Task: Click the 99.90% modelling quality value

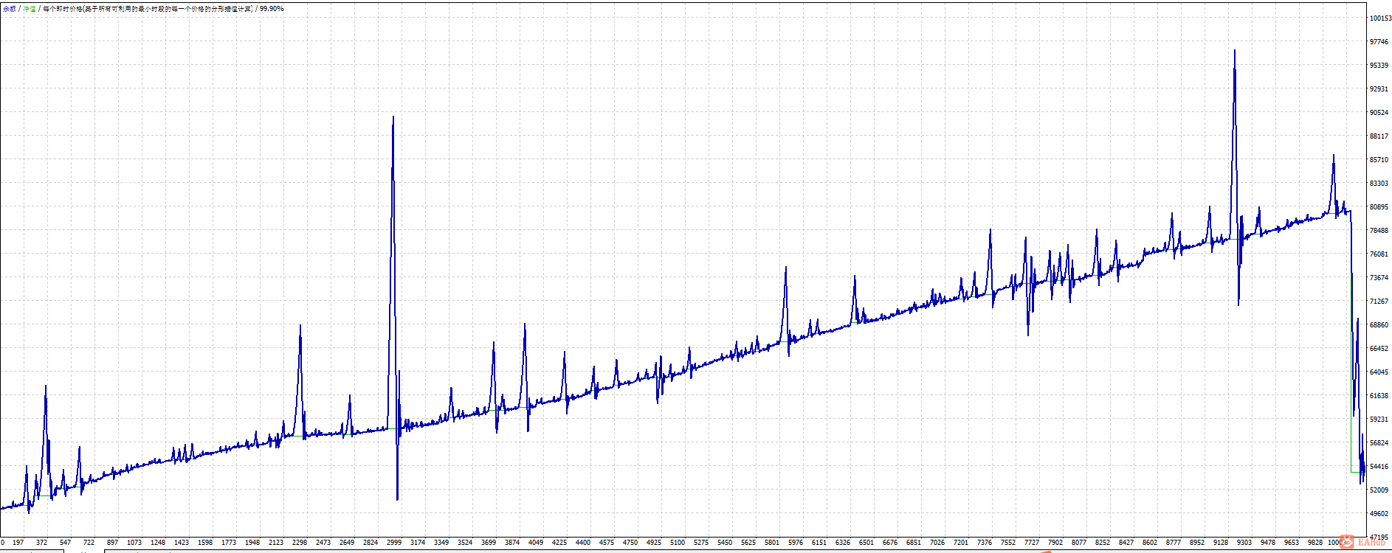Action: 272,9
